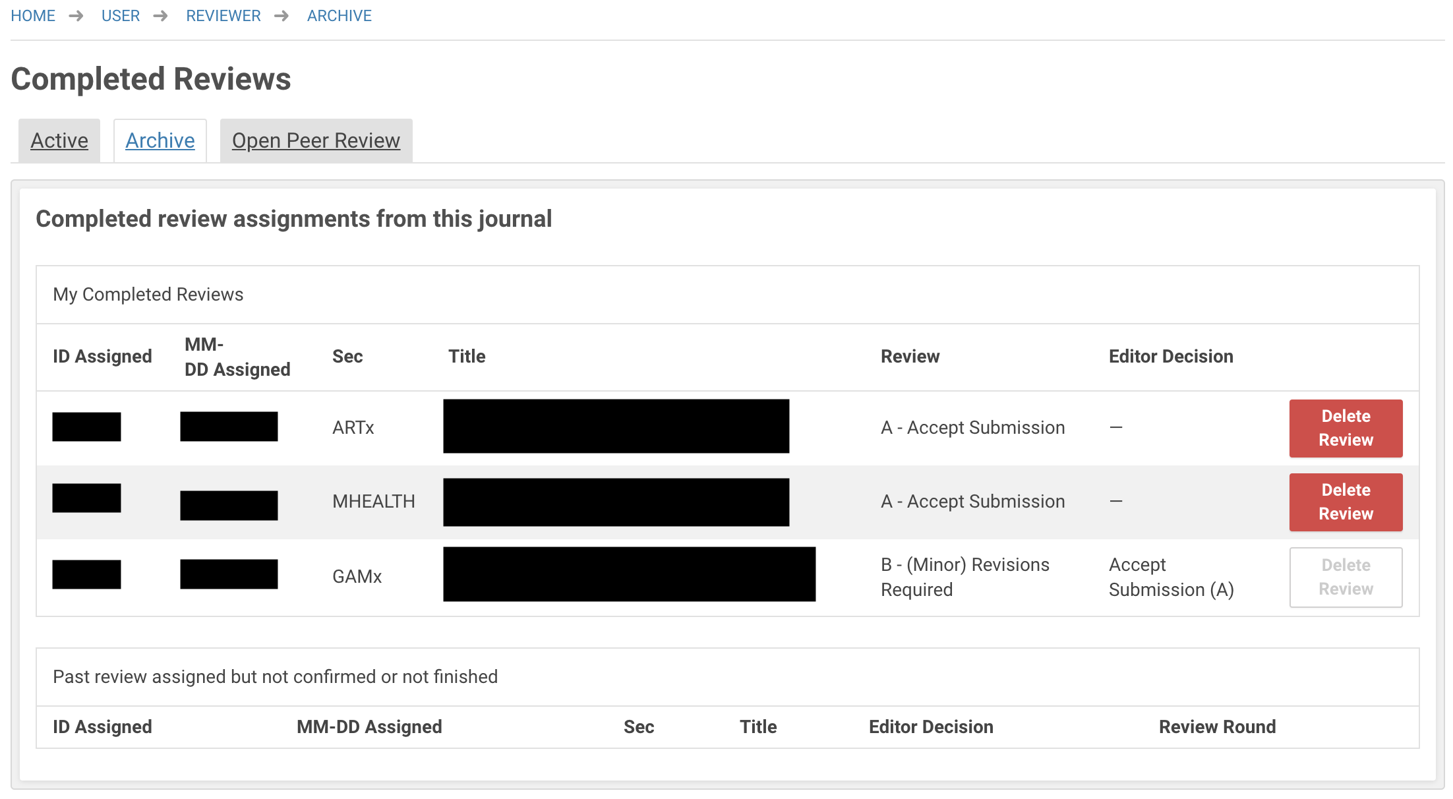Image resolution: width=1453 pixels, height=799 pixels.
Task: Click the Review column header
Action: [x=910, y=356]
